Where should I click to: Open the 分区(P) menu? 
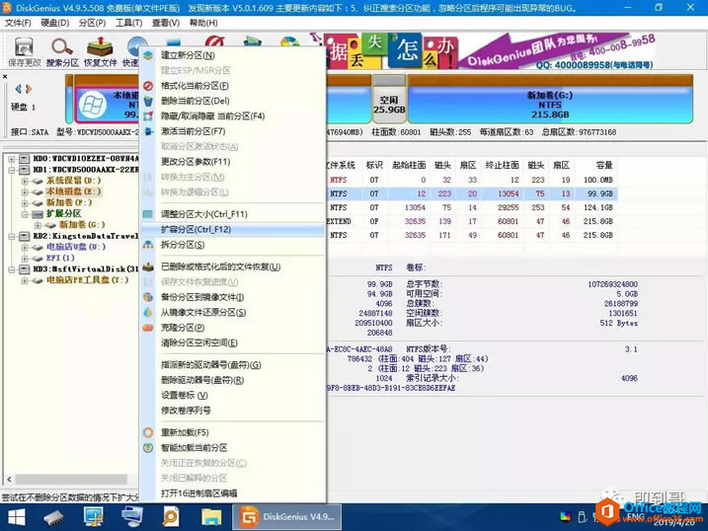click(x=92, y=23)
